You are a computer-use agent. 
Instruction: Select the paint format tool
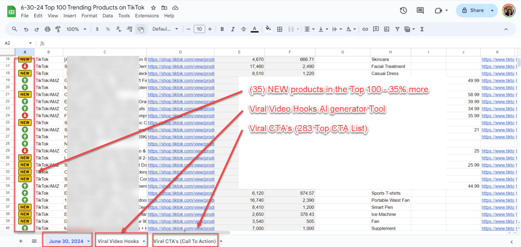[58, 29]
